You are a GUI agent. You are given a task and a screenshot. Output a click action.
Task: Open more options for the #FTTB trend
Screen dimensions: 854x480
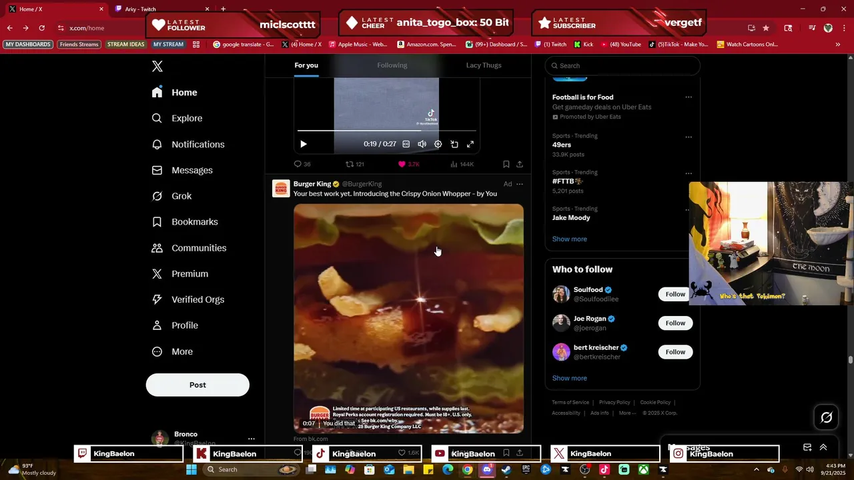(689, 174)
